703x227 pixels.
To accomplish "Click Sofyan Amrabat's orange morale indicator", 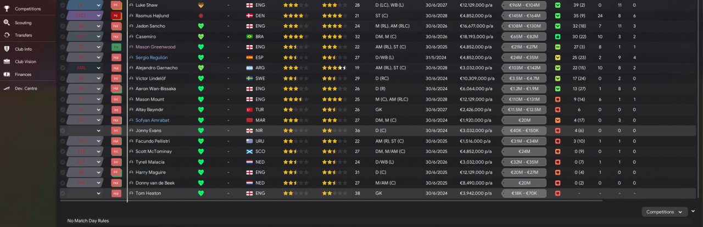I will point(557,120).
